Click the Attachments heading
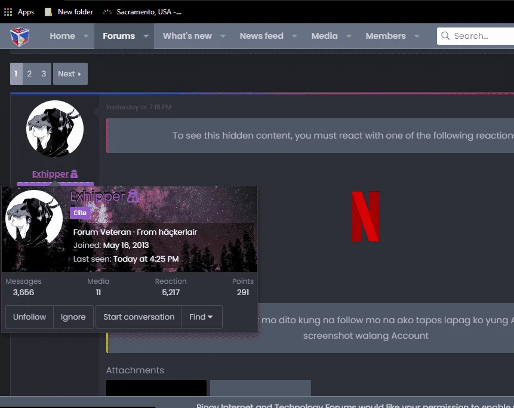This screenshot has height=408, width=514. (x=135, y=370)
